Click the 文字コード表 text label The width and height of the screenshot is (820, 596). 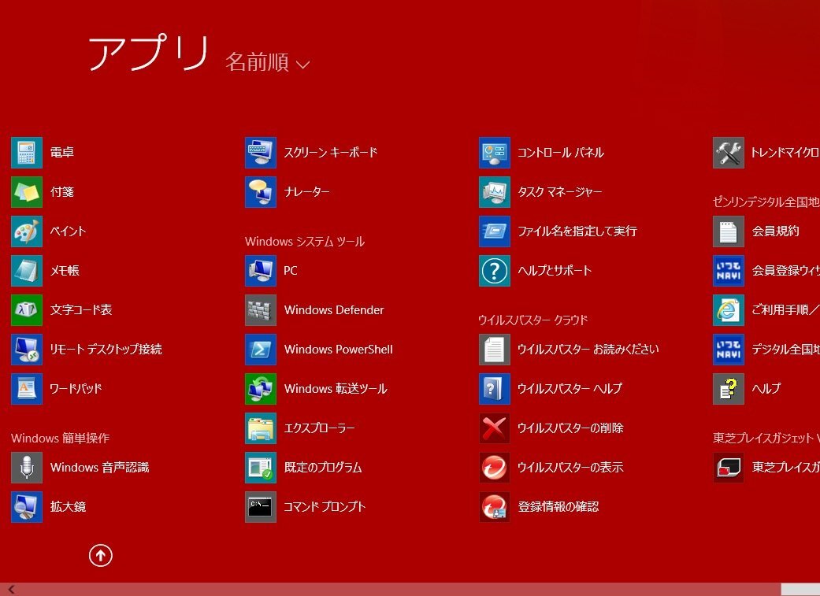(81, 310)
